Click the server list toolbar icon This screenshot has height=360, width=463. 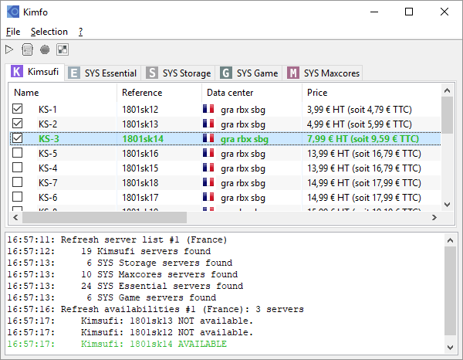(x=27, y=49)
